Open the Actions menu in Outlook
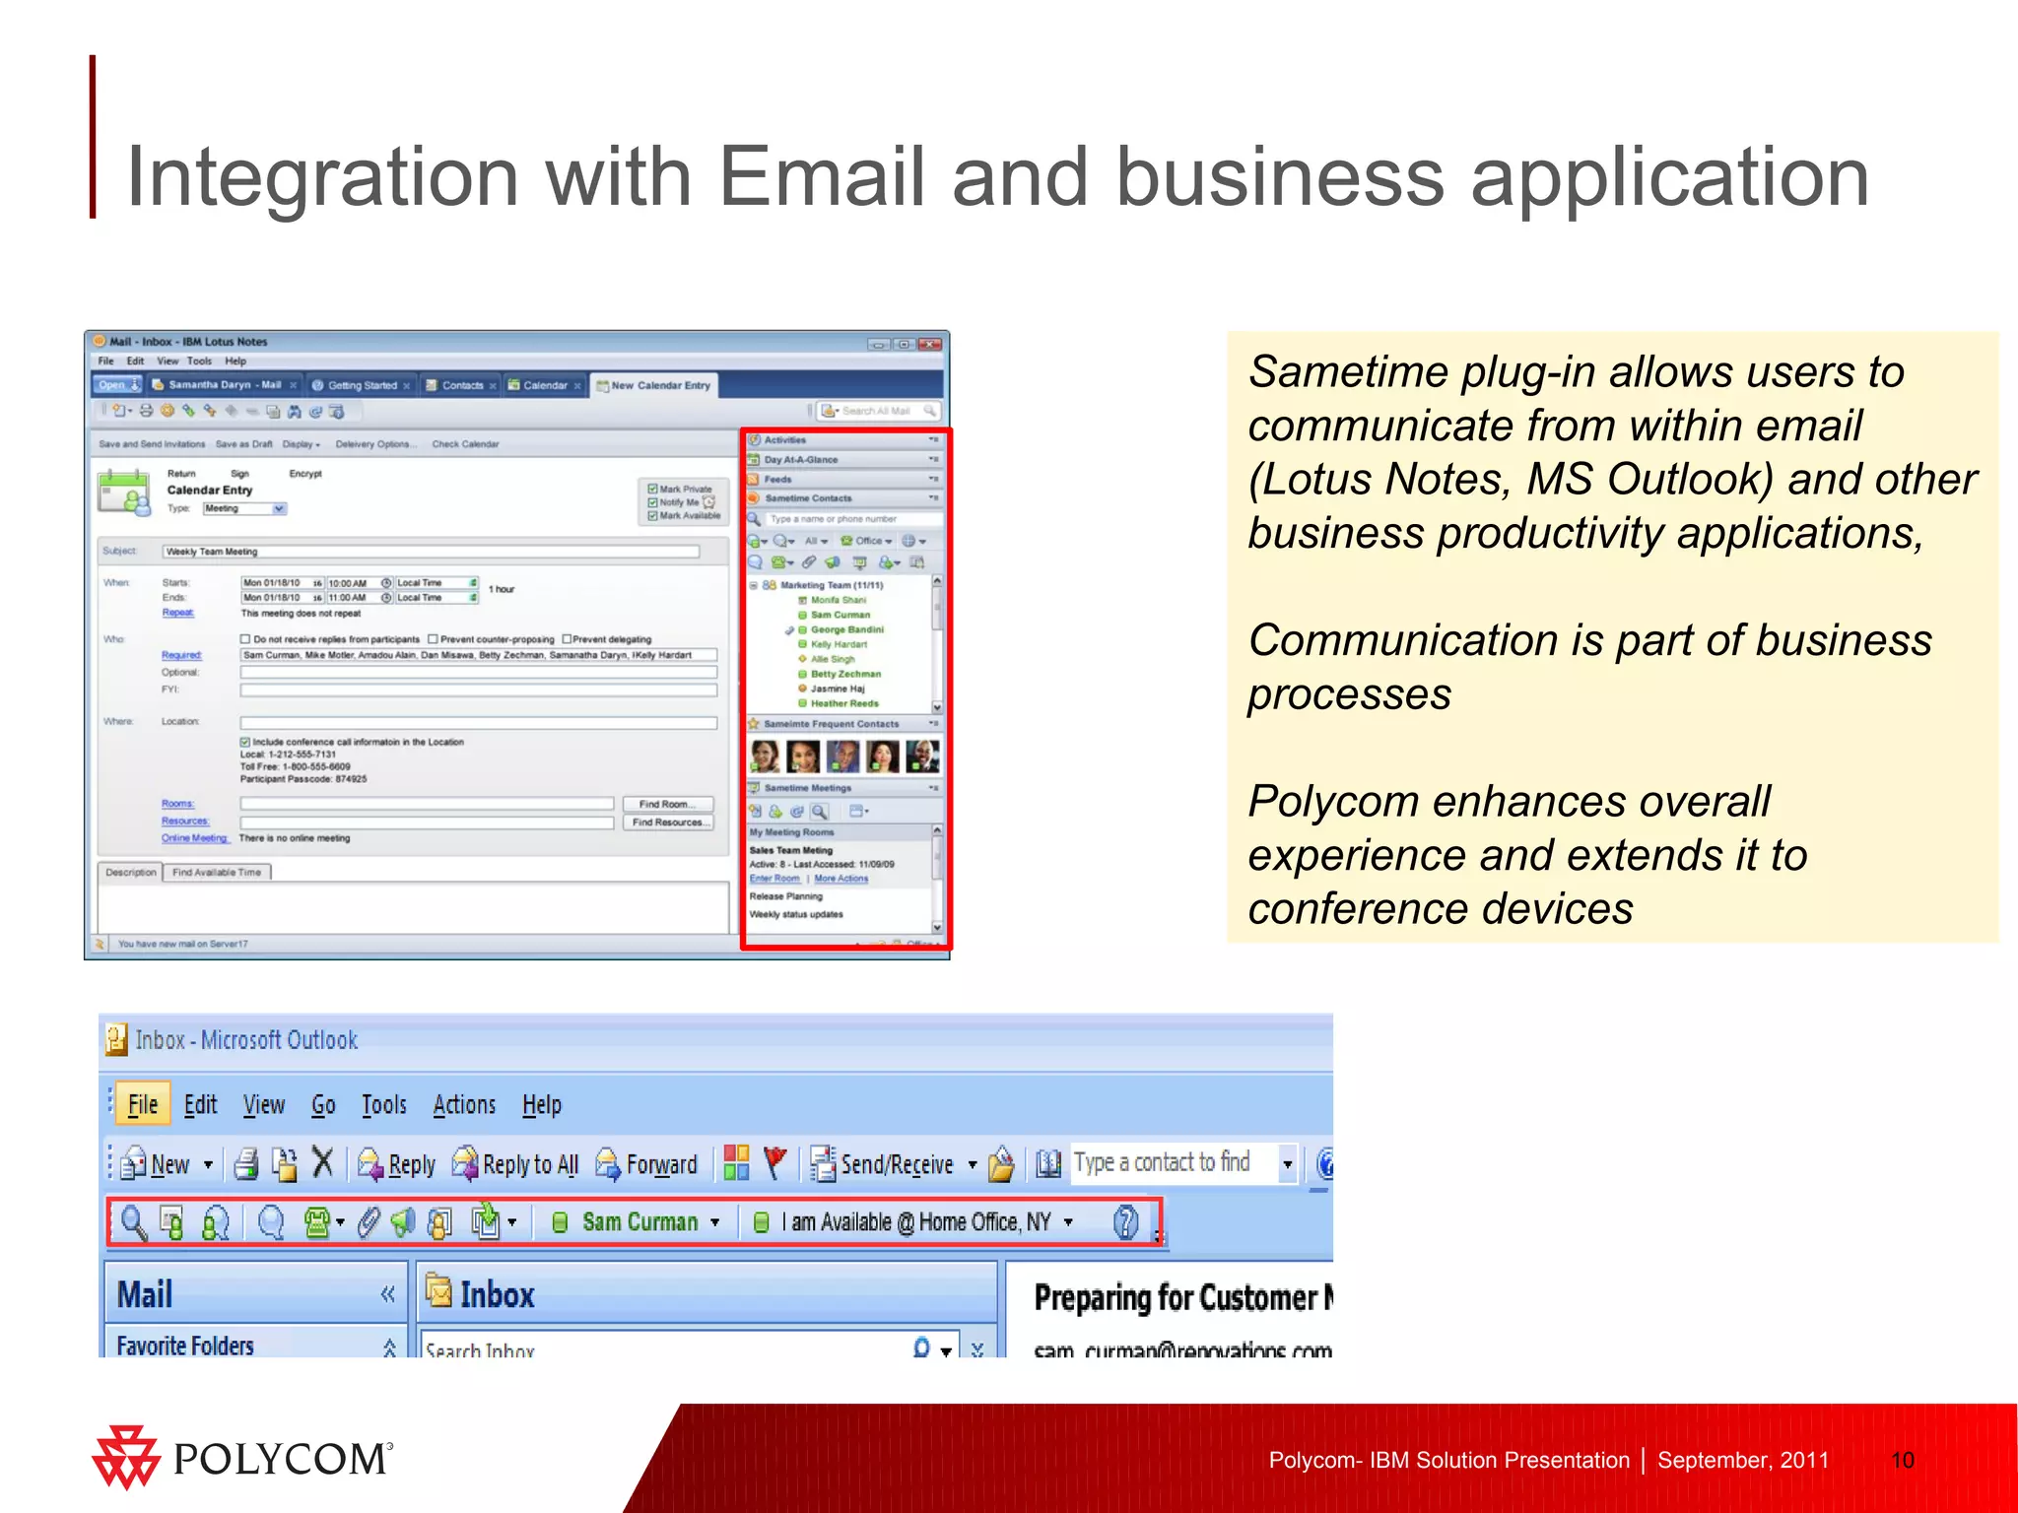 (x=464, y=1104)
